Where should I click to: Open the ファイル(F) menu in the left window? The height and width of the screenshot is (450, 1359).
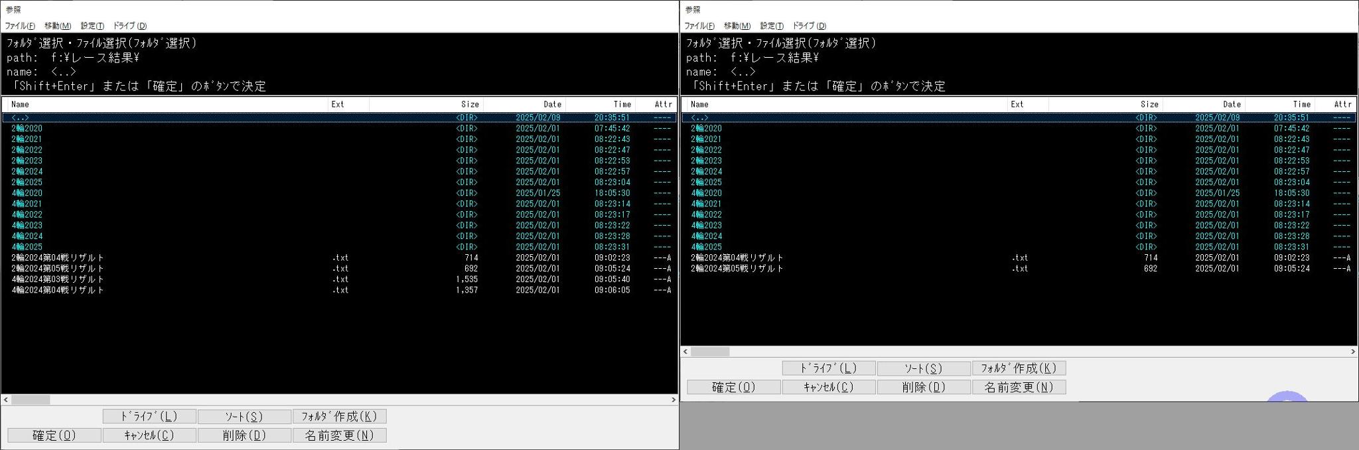(20, 26)
